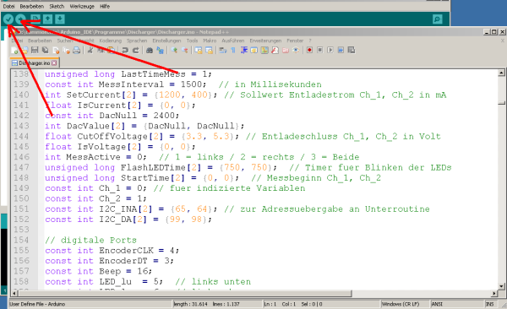Image resolution: width=507 pixels, height=309 pixels.
Task: Click 'EncoderCLK' on line 155
Action: coord(126,251)
